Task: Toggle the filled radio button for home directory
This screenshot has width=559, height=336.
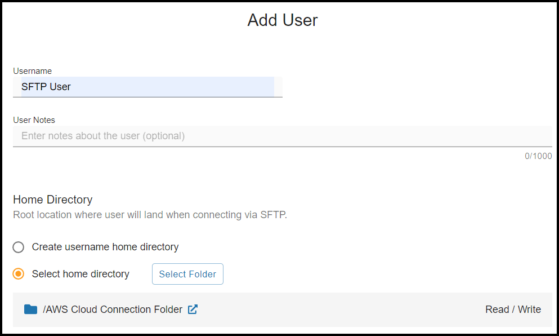Action: click(x=18, y=274)
